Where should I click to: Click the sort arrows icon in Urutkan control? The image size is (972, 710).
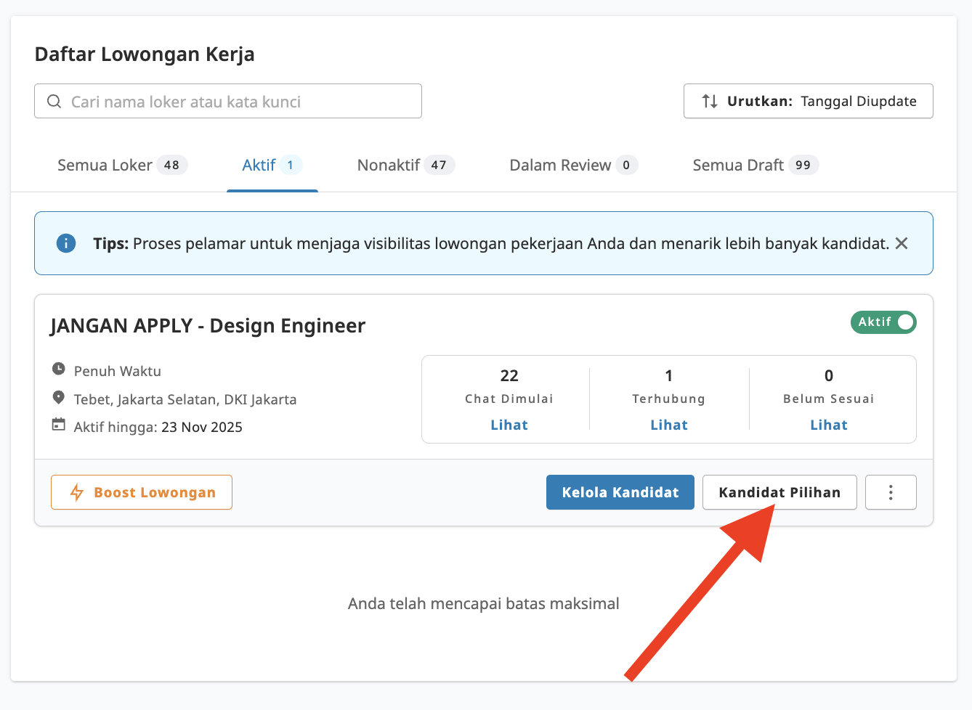click(709, 102)
